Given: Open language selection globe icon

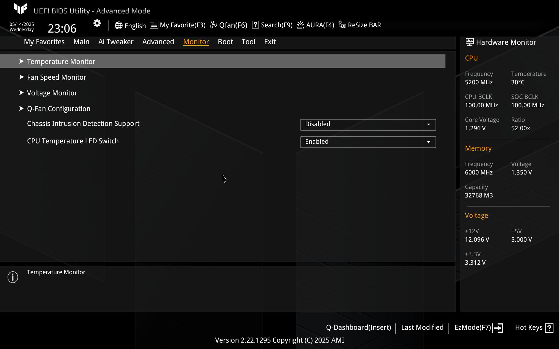Looking at the screenshot, I should (118, 25).
